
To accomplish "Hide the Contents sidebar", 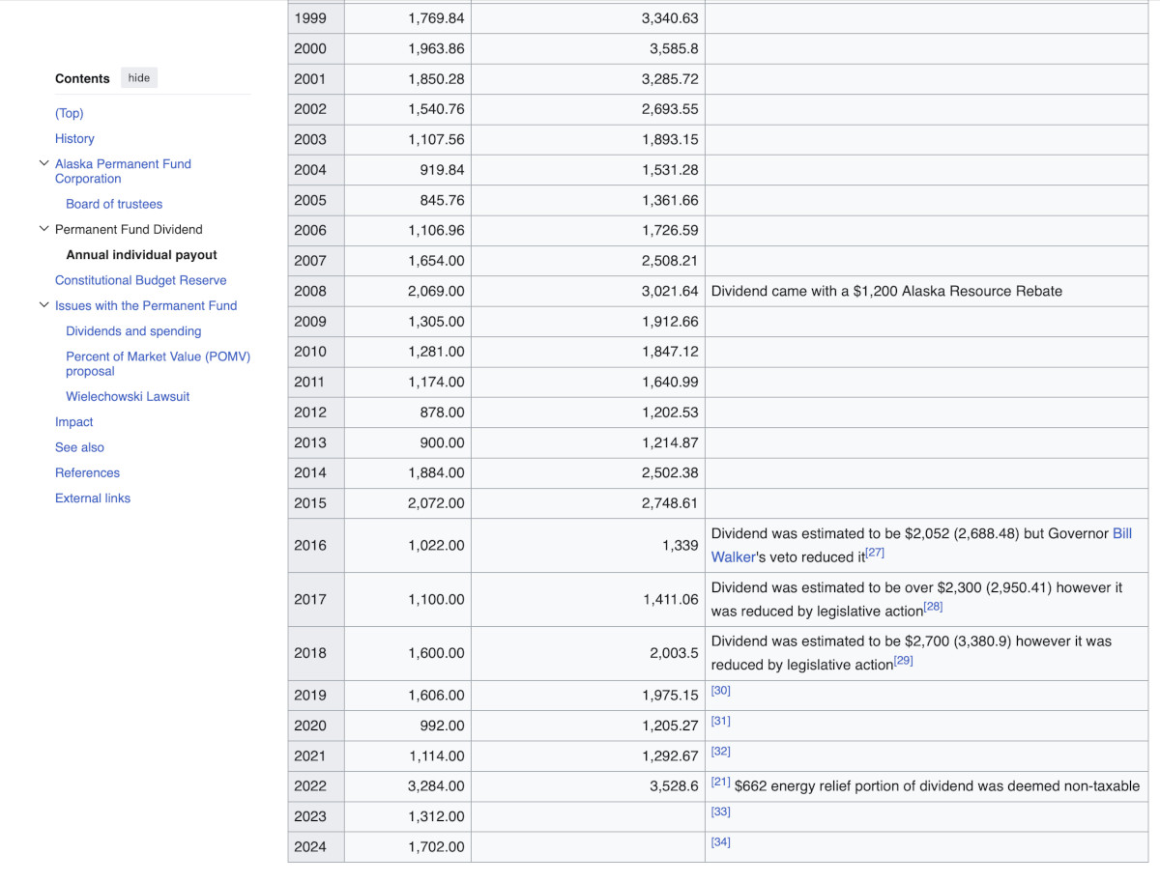I will coord(139,78).
